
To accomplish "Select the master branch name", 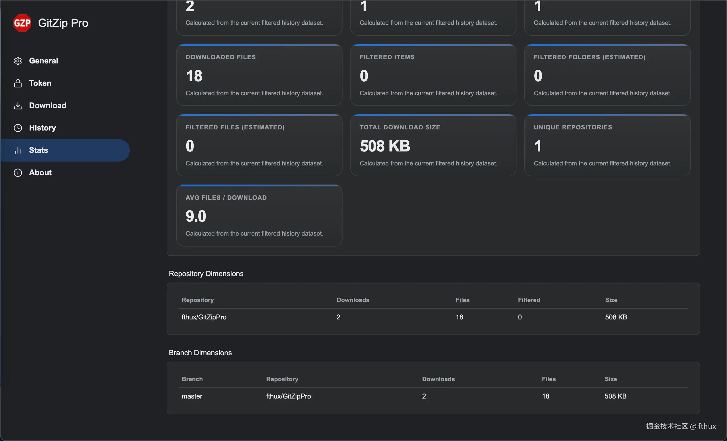I will 192,396.
